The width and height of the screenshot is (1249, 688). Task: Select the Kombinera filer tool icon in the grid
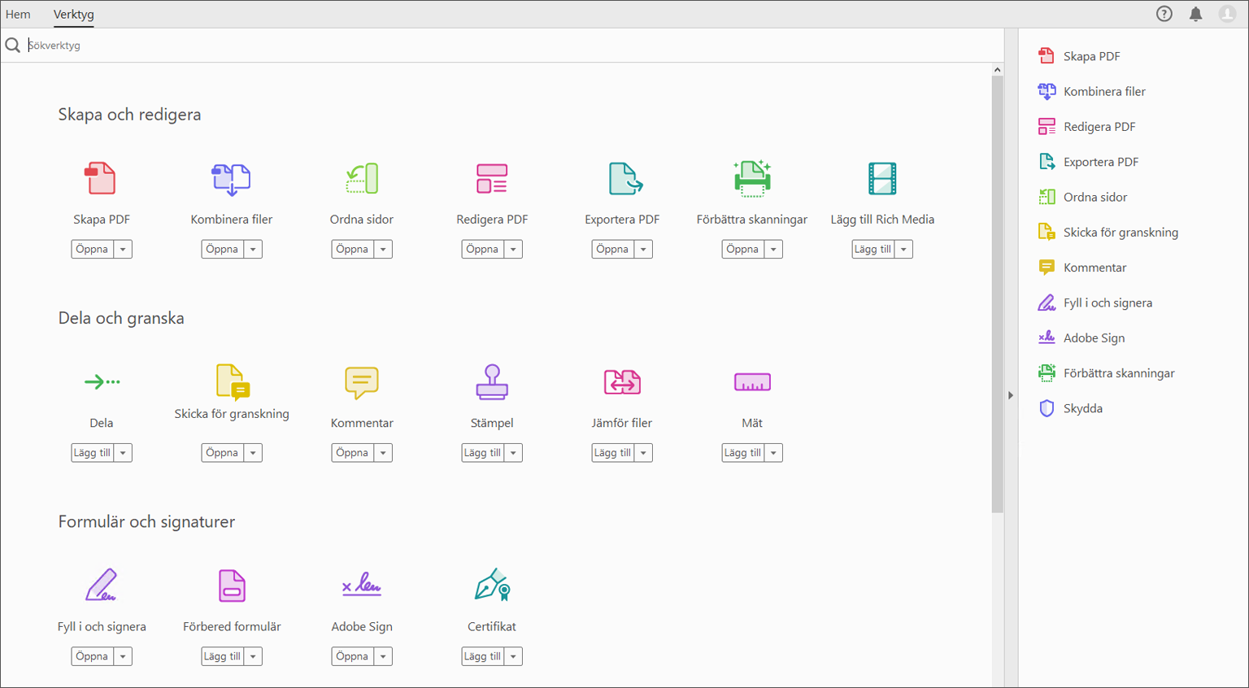231,179
